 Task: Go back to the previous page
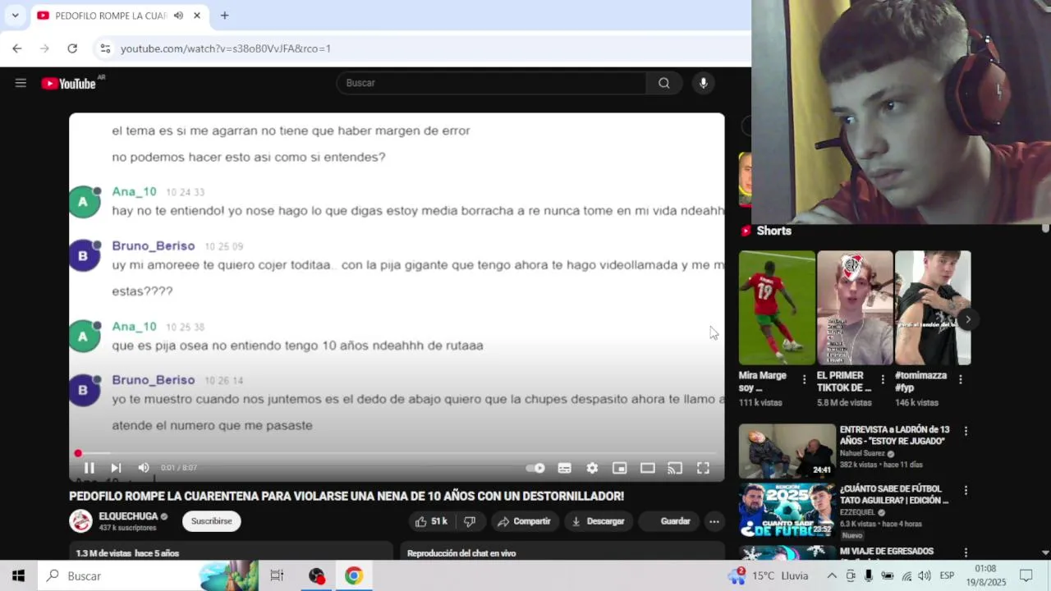click(x=17, y=48)
